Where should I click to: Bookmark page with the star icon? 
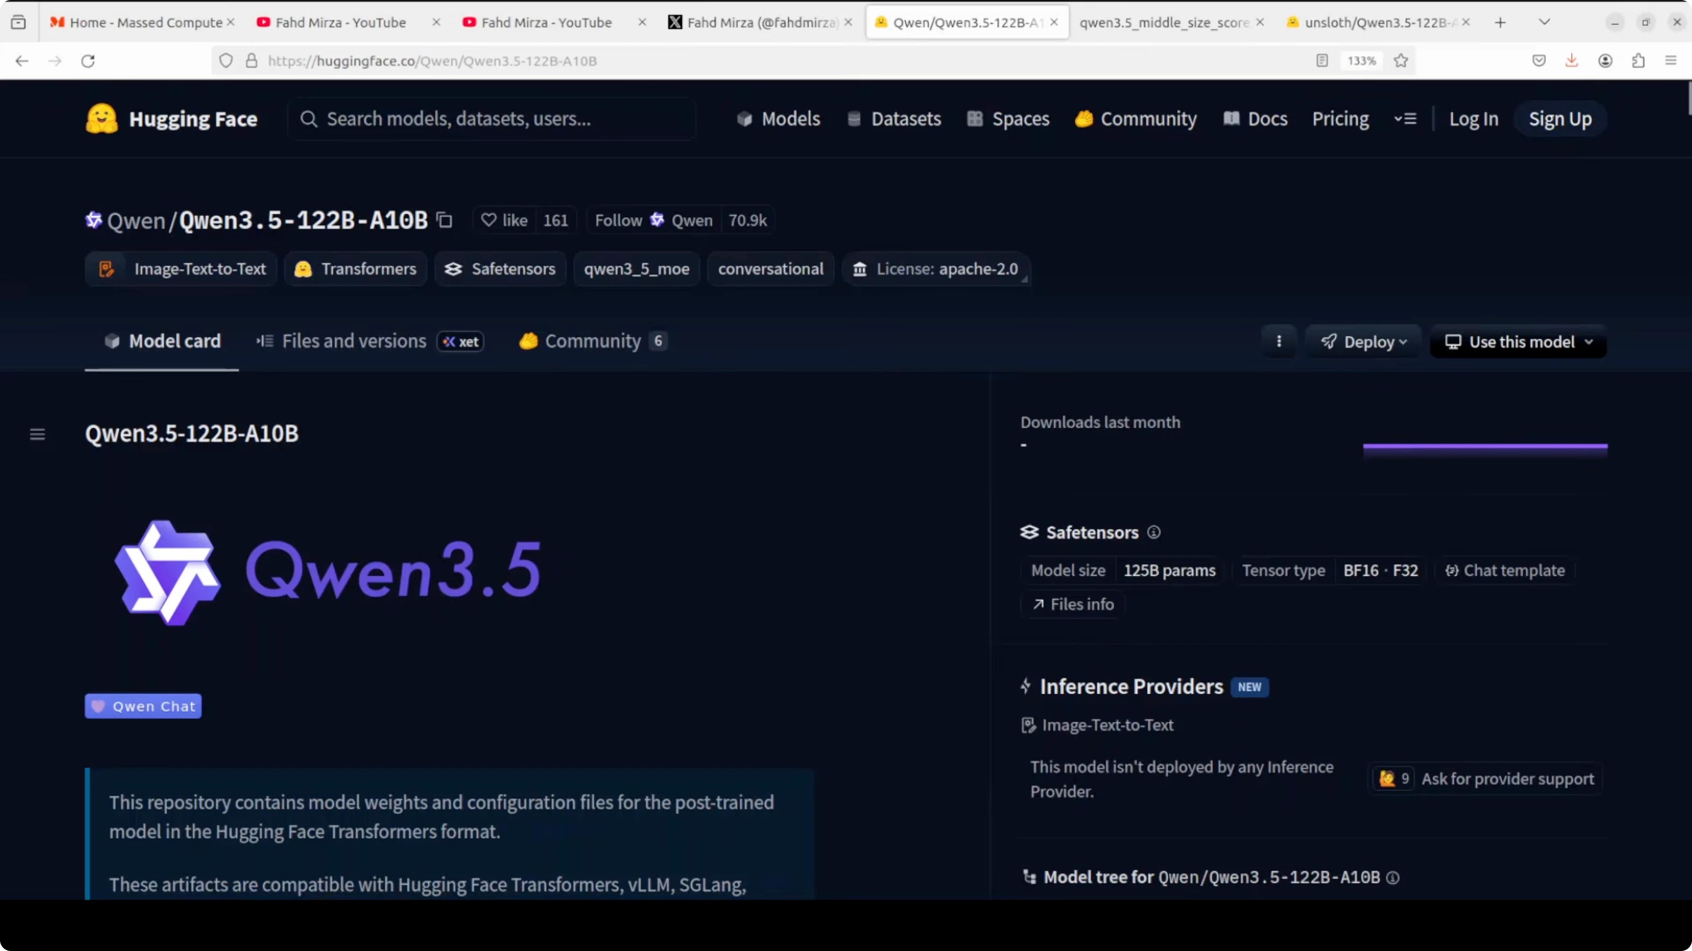click(1401, 61)
